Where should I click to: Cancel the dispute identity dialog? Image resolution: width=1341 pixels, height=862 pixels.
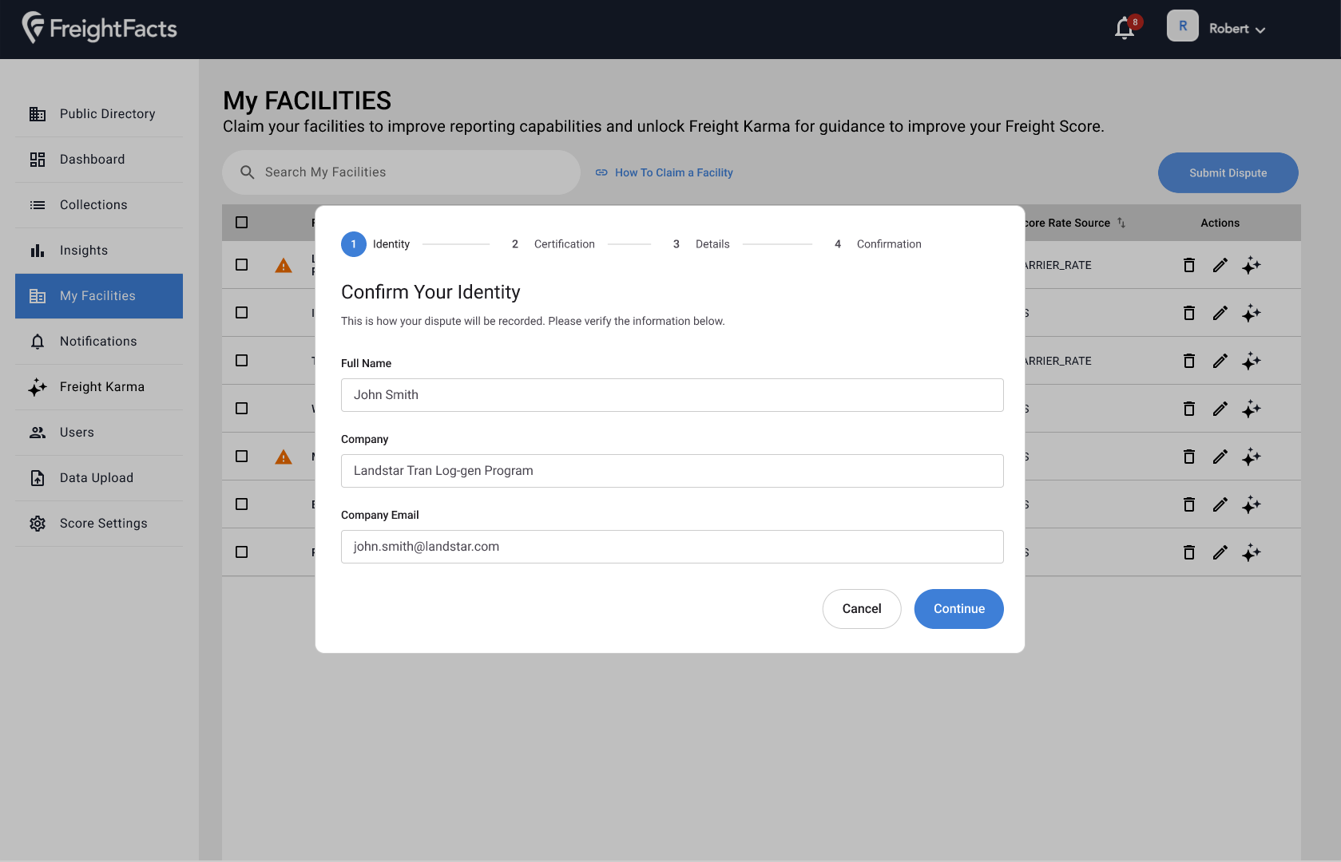[862, 609]
